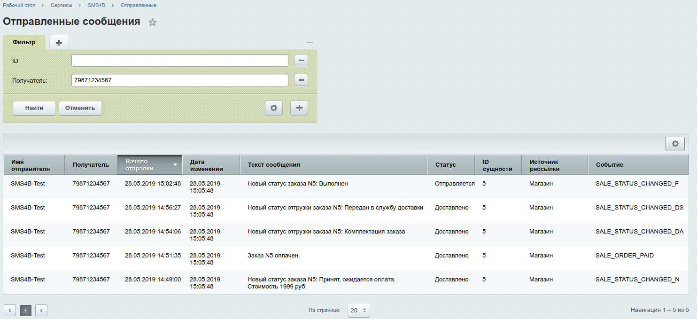Click into the ID input field
Viewport: 697px width, 319px height.
tap(179, 61)
